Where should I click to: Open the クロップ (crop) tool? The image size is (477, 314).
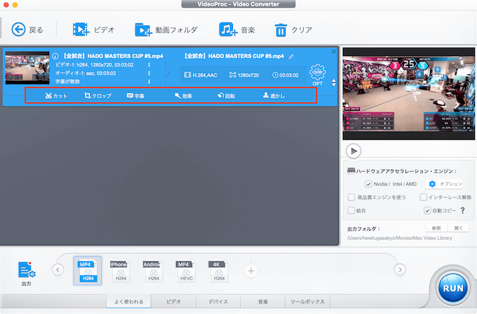click(x=98, y=96)
